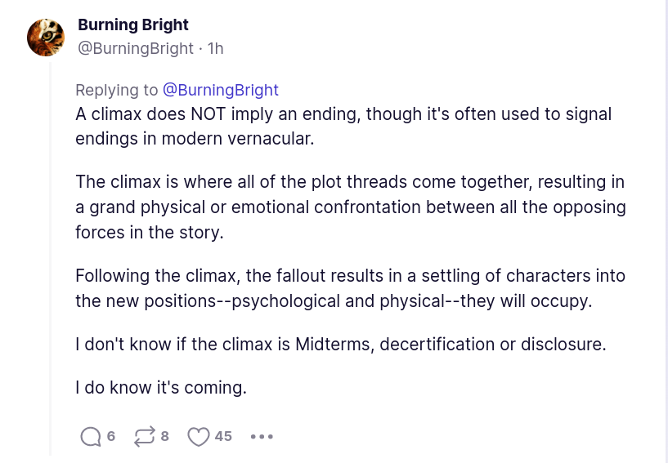Select the "Following the climax" paragraph

coord(350,287)
